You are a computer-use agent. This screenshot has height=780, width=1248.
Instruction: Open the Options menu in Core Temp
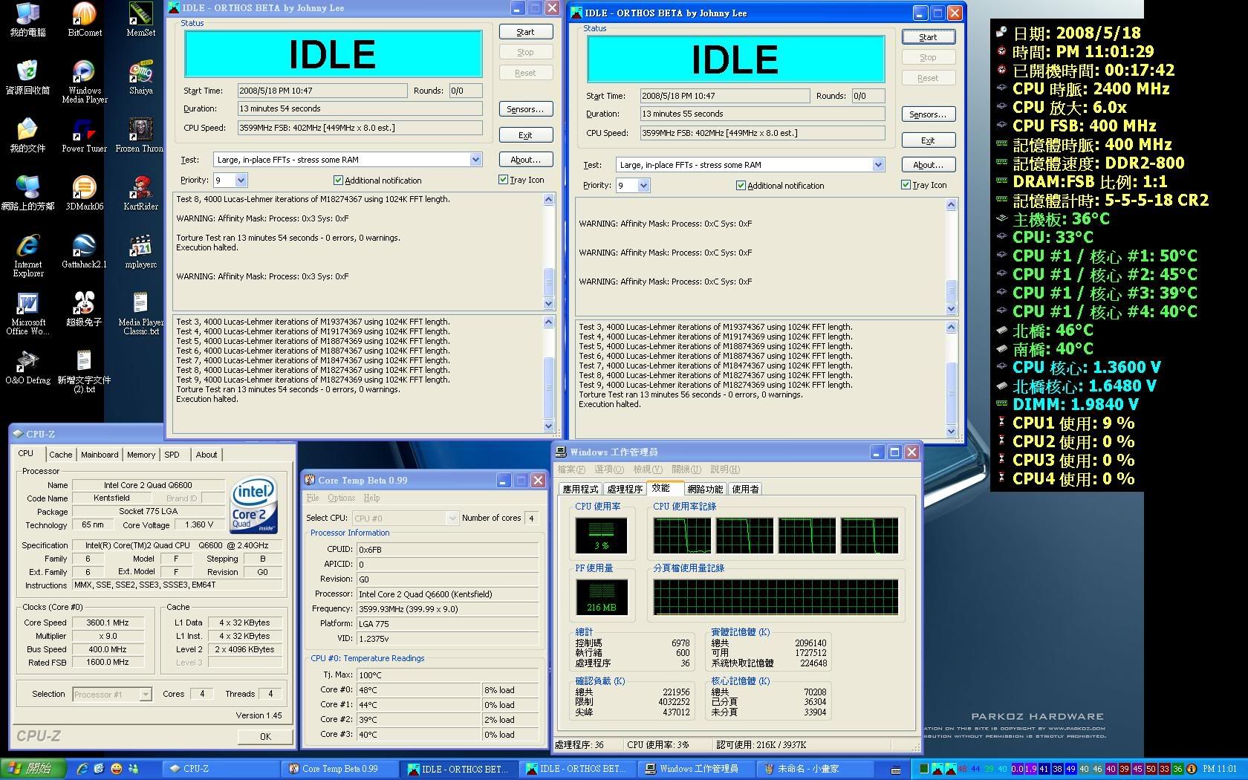click(x=341, y=498)
